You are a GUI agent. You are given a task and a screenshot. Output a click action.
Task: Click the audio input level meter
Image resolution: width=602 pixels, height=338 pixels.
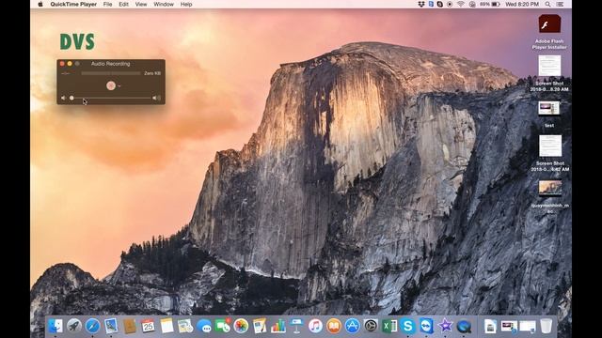coord(111,73)
